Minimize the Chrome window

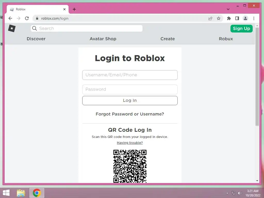click(x=237, y=6)
